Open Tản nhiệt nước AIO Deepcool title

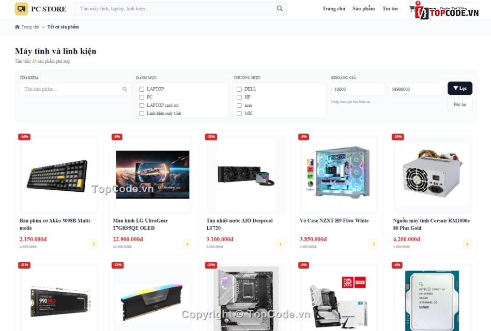tap(239, 224)
